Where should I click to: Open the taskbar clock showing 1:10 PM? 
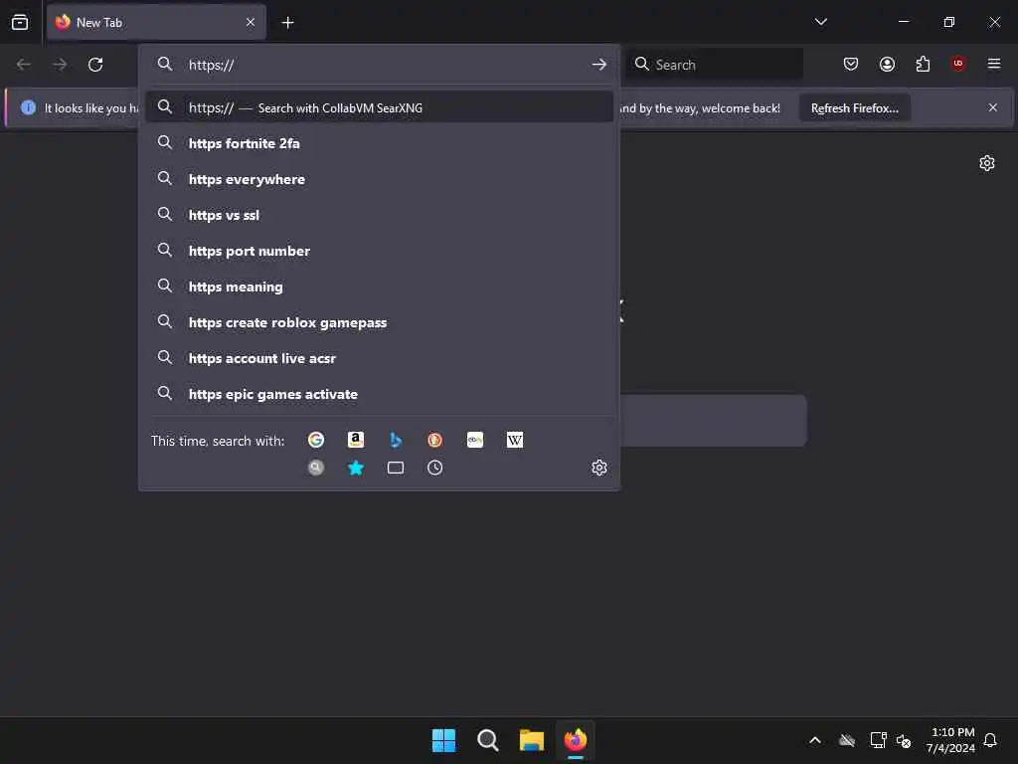click(x=950, y=740)
